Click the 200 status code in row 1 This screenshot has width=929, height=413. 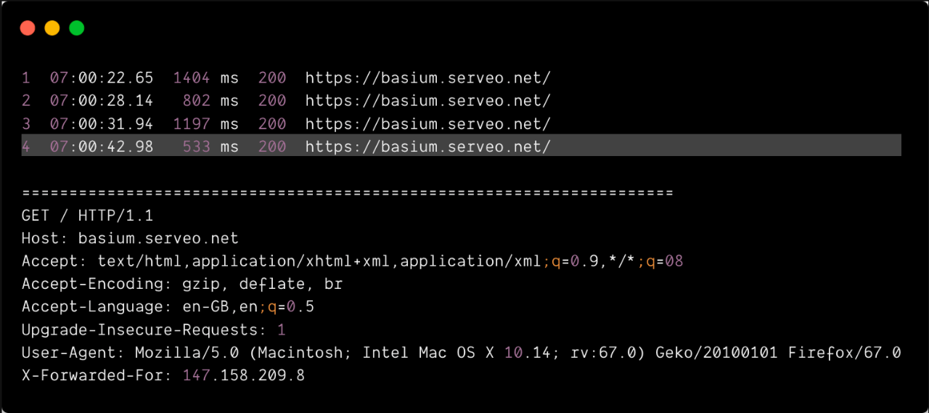click(272, 78)
